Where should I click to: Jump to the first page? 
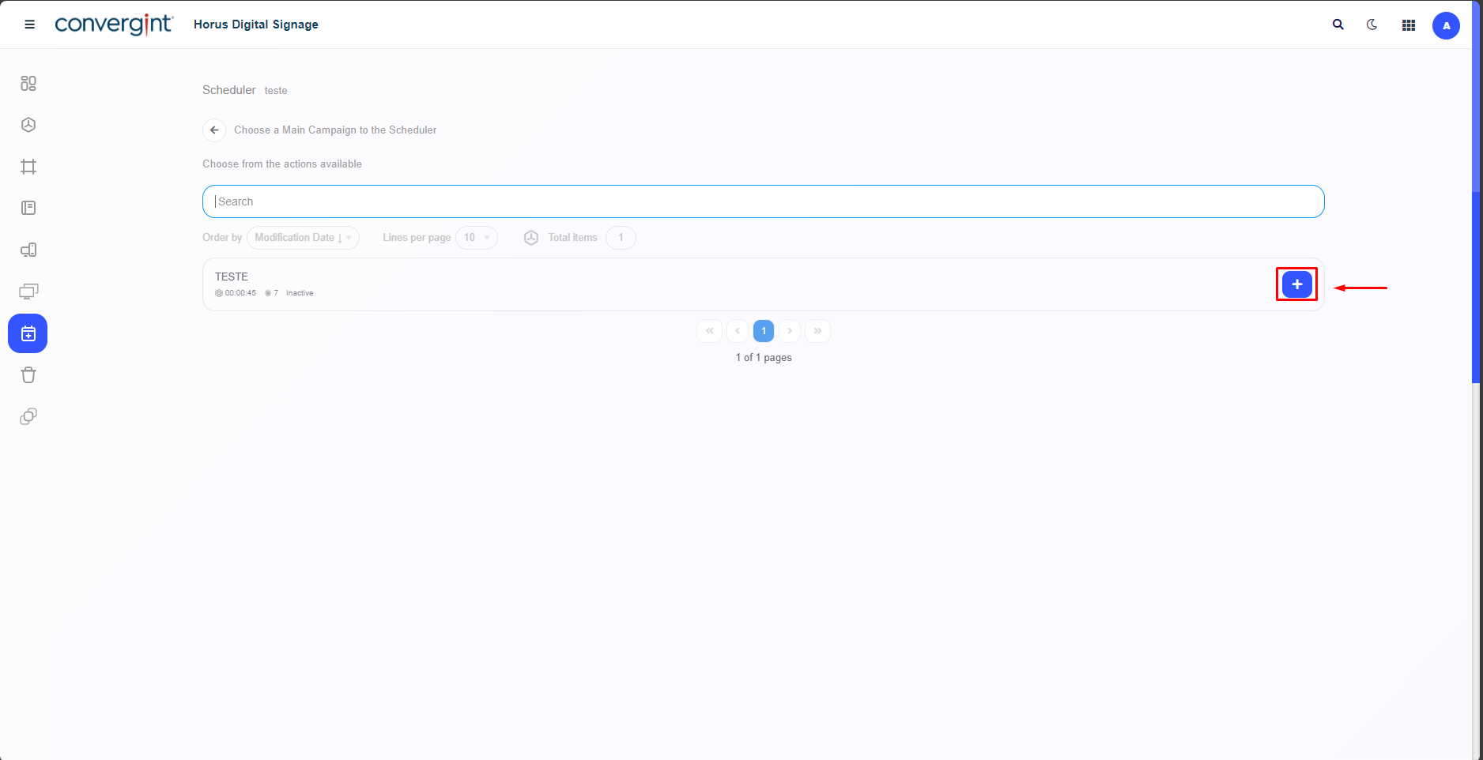tap(709, 331)
